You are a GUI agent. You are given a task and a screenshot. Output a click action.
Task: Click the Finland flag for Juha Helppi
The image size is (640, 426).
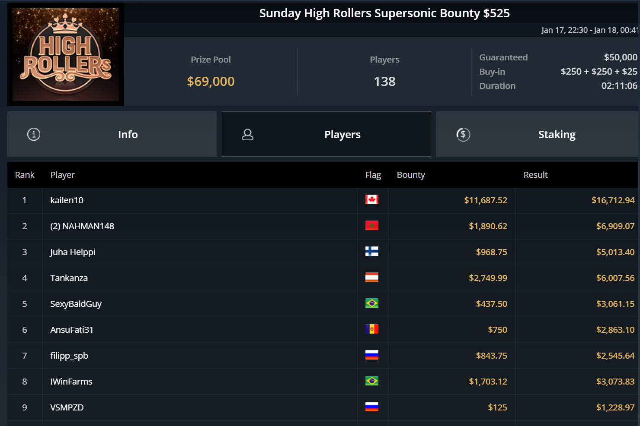371,251
